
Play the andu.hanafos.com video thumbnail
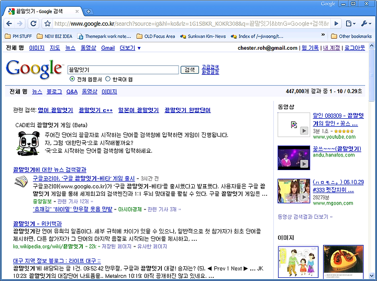coord(294,158)
